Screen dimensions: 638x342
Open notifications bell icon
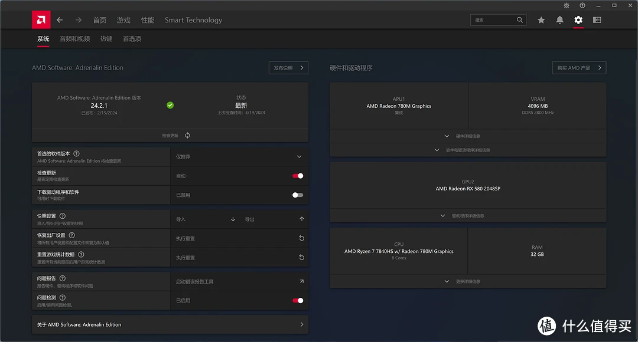pyautogui.click(x=560, y=20)
